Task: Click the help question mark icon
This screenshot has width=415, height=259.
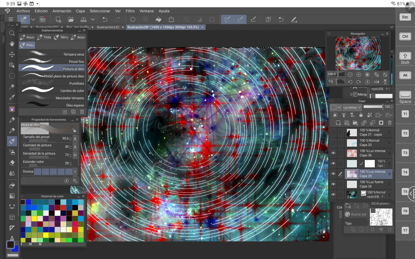Action: click(x=268, y=19)
